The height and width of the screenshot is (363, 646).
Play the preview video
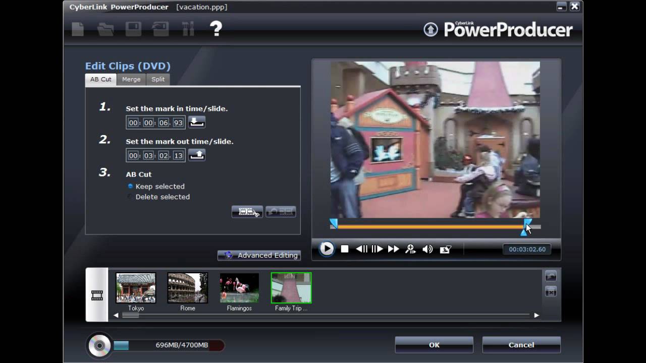(327, 249)
